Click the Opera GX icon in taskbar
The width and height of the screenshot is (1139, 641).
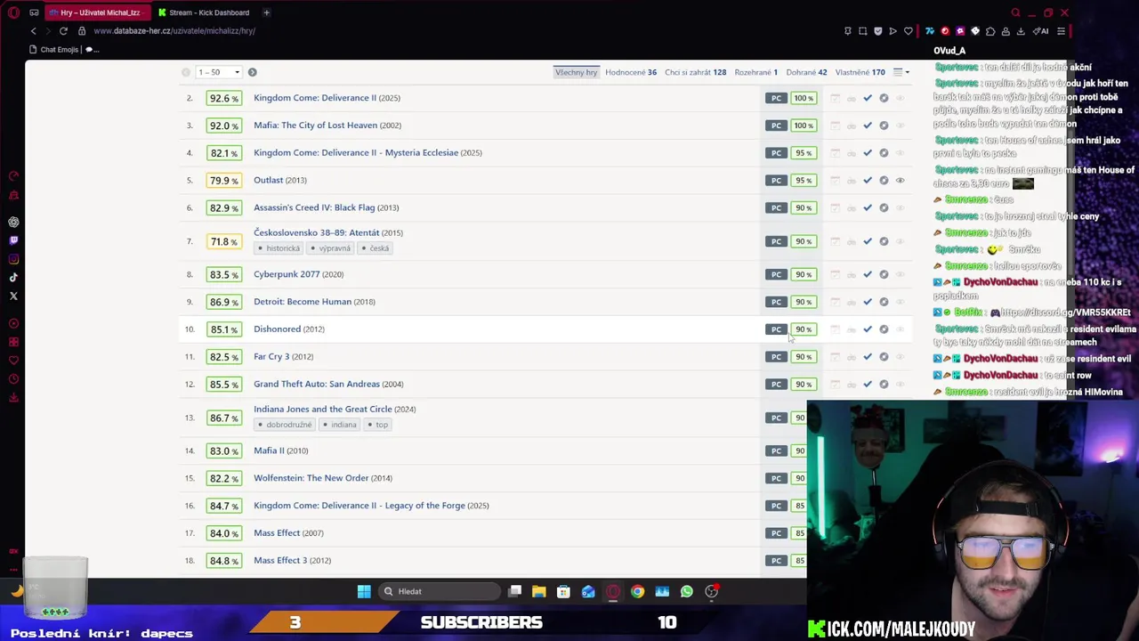click(613, 591)
